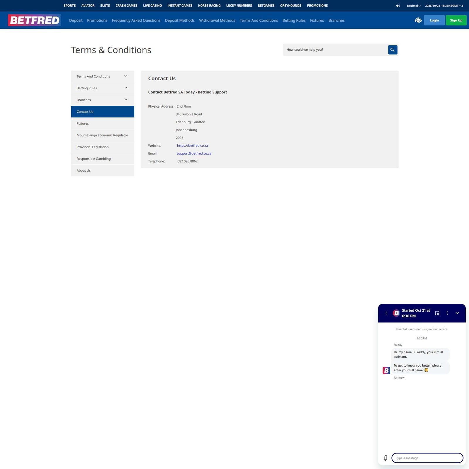Minimize the chat widget with chevron
Viewport: 469px width, 469px height.
pyautogui.click(x=457, y=313)
